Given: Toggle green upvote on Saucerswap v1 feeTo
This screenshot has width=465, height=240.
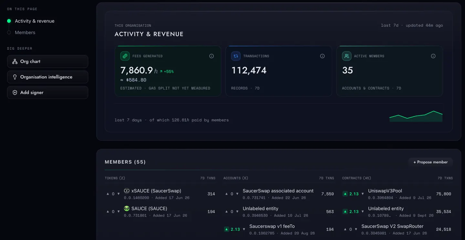Looking at the screenshot, I should point(227,229).
